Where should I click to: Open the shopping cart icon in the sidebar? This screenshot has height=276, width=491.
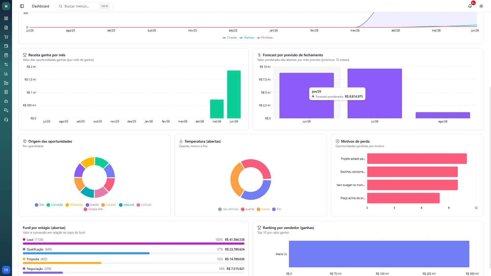[6, 37]
